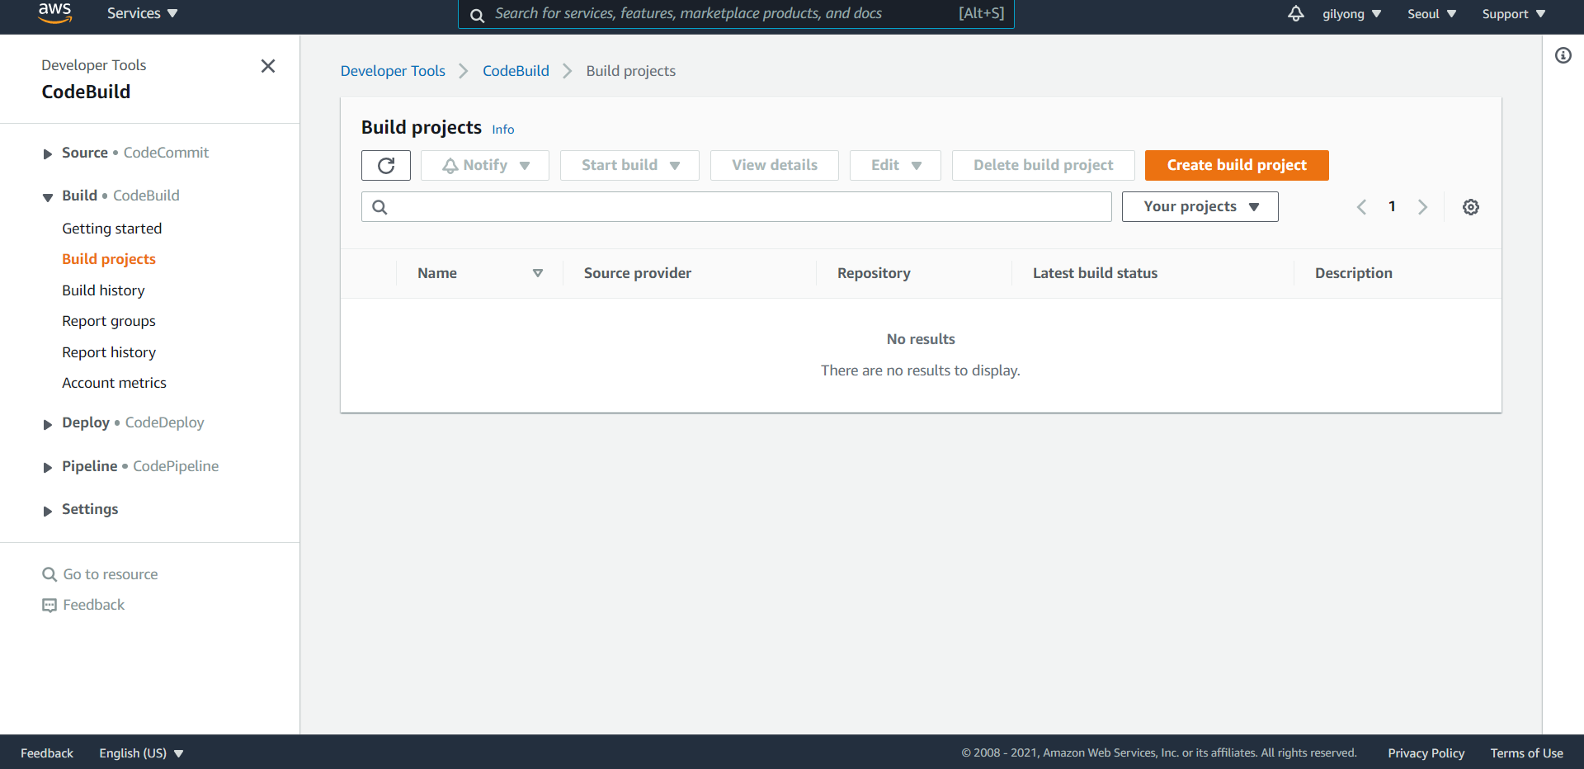The image size is (1584, 769).
Task: Open Account metrics in sidebar
Action: [114, 383]
